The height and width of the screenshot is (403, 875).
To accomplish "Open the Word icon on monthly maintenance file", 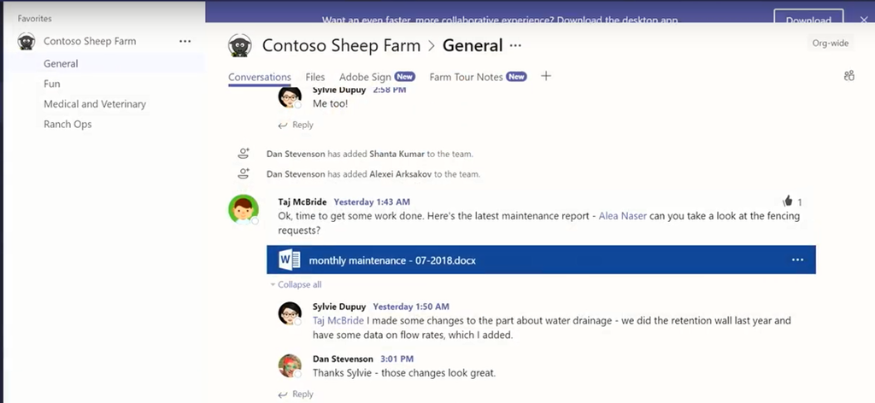I will (285, 260).
